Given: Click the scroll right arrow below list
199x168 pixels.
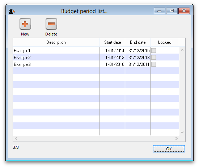Looking at the screenshot, I should tap(177, 138).
